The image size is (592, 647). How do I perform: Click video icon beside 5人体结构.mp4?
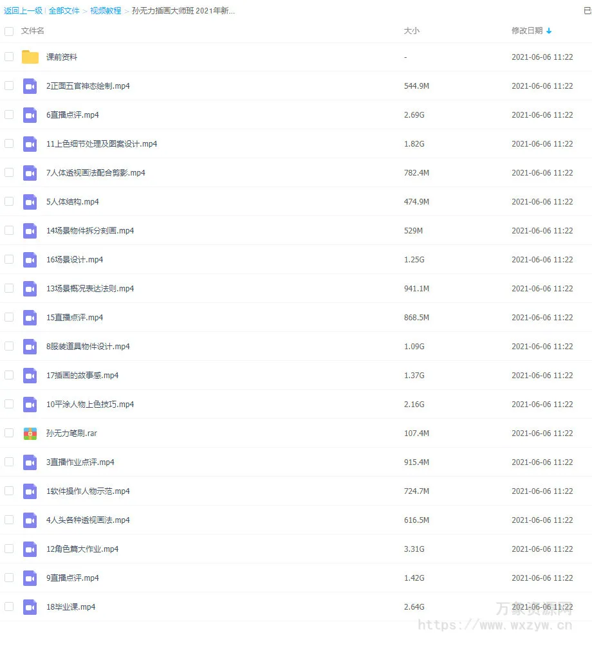coord(30,202)
